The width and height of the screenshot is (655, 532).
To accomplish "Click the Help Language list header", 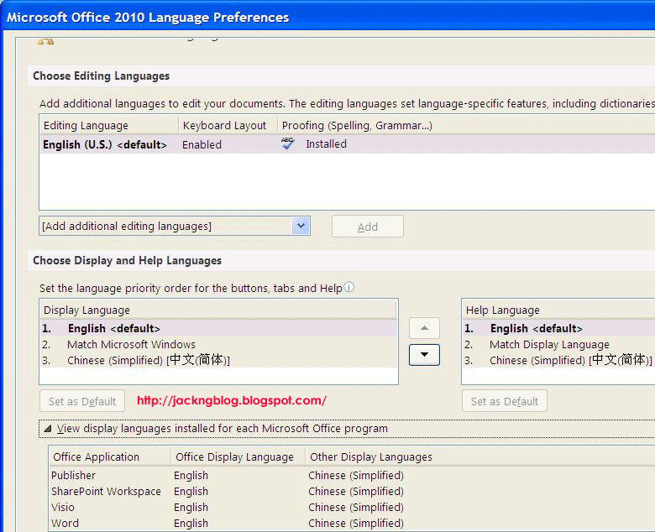I will click(x=559, y=310).
